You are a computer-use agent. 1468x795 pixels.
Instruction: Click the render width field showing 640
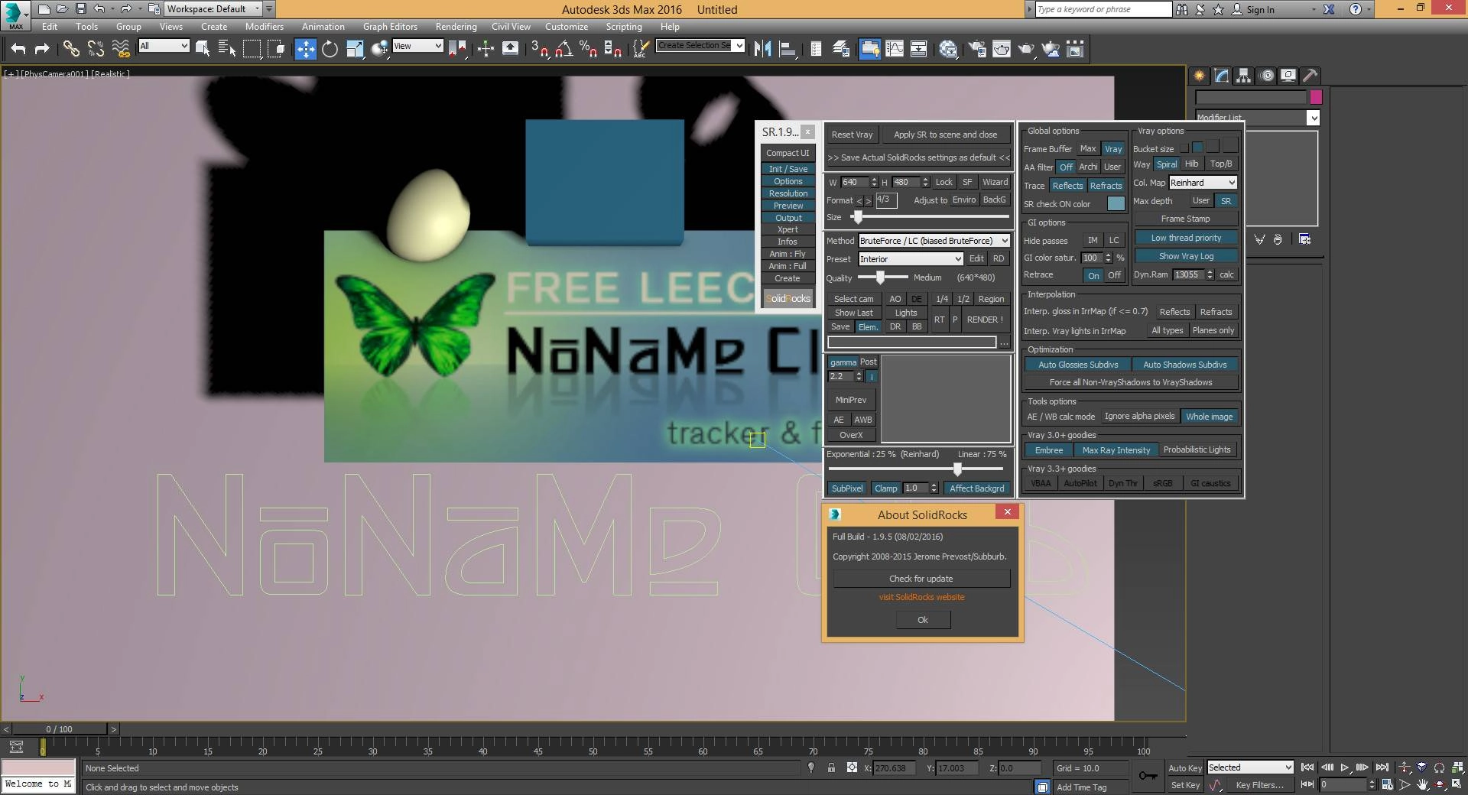(855, 182)
